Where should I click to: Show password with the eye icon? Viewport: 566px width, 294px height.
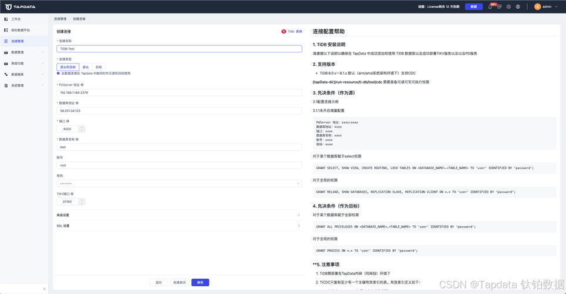point(298,183)
